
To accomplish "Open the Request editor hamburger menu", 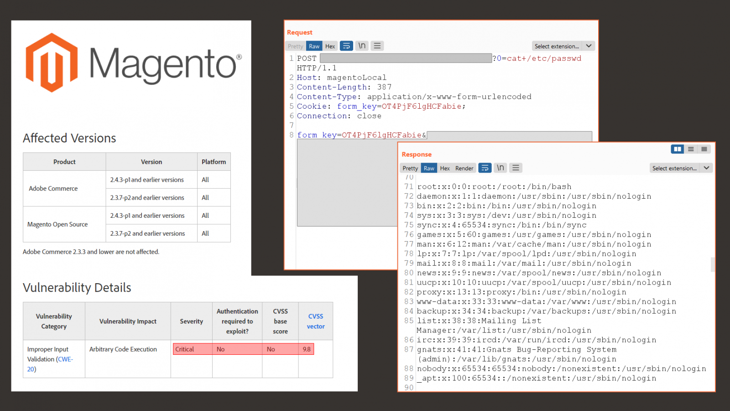I will click(377, 46).
